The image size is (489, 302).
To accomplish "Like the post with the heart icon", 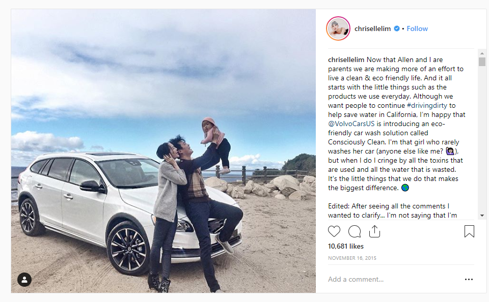I will click(x=334, y=231).
